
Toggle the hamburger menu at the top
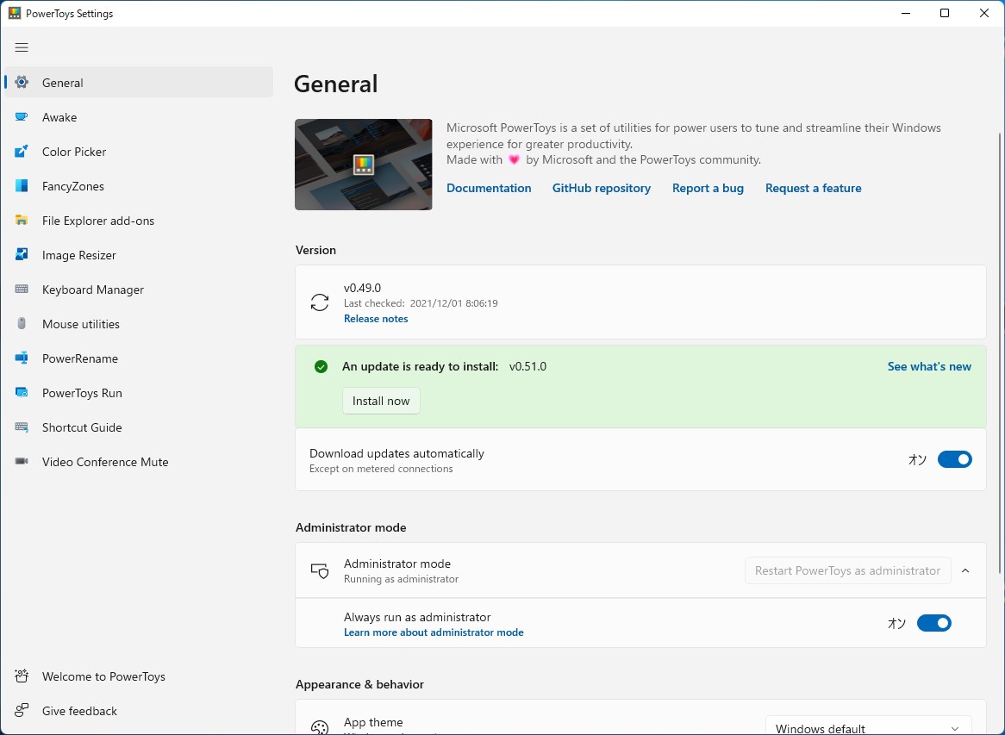click(22, 47)
